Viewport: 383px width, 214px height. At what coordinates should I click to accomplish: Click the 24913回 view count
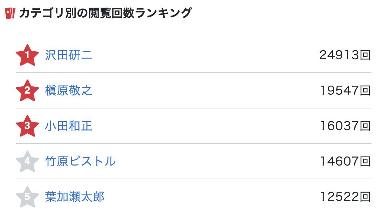coord(345,55)
